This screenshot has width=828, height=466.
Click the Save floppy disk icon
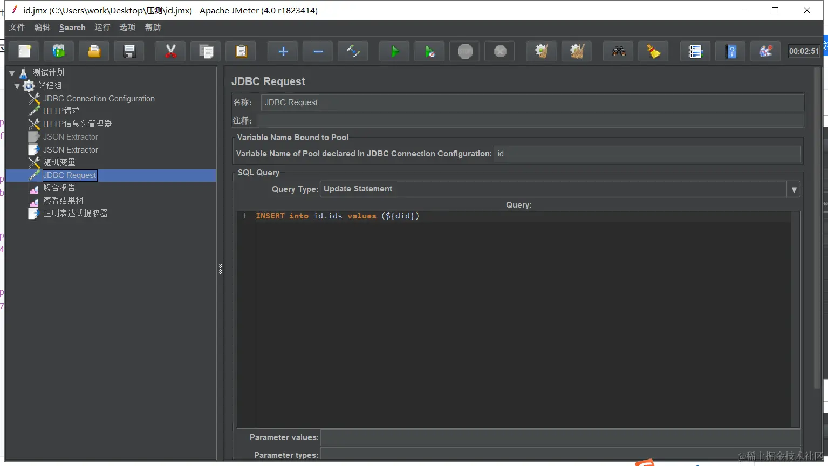click(x=129, y=52)
